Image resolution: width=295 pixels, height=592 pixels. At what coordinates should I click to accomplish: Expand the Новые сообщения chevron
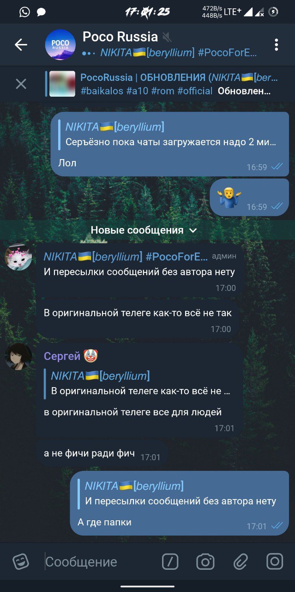point(193,230)
